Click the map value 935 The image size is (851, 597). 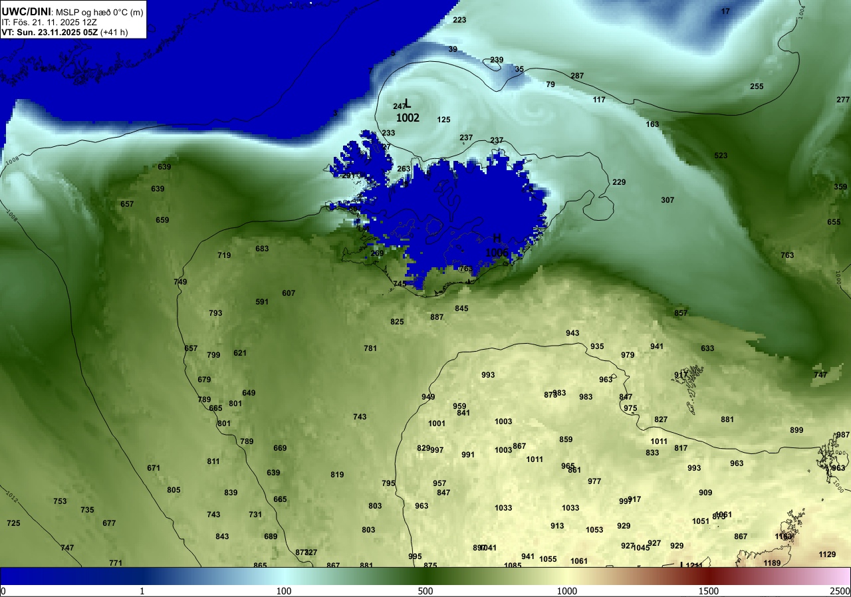point(597,346)
